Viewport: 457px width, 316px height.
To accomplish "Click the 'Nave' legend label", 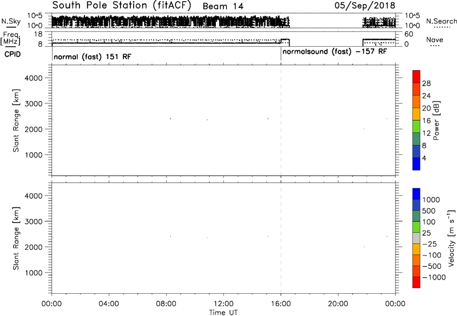I will pos(434,40).
